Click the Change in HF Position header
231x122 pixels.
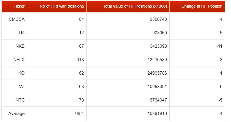(x=202, y=6)
